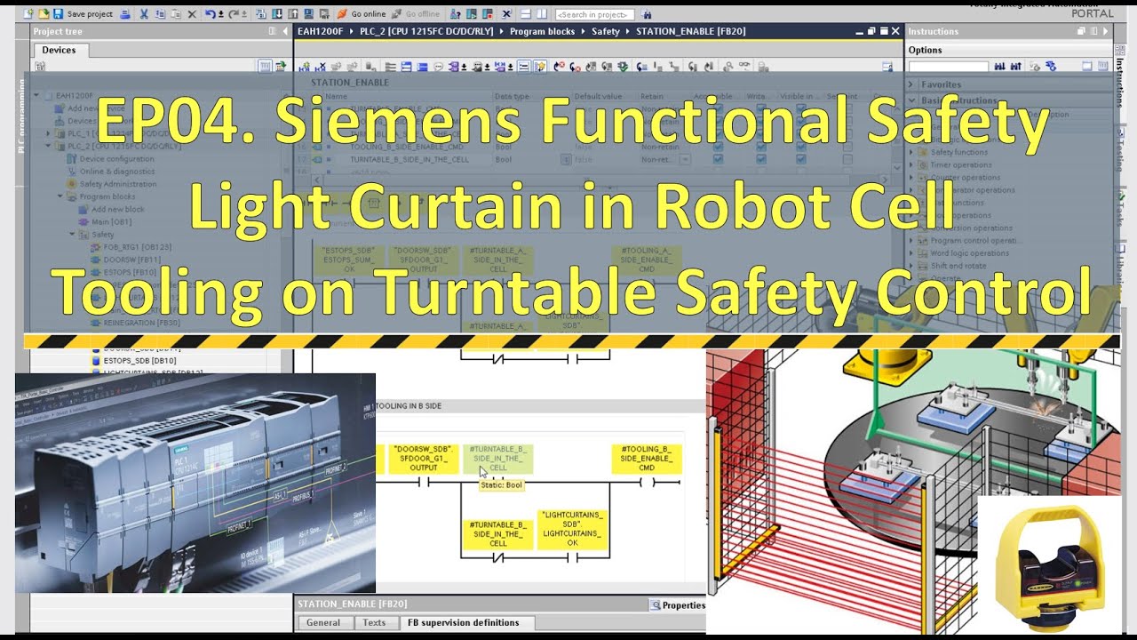This screenshot has height=640, width=1137.
Task: Click the Safety breadcrumb
Action: pos(606,31)
